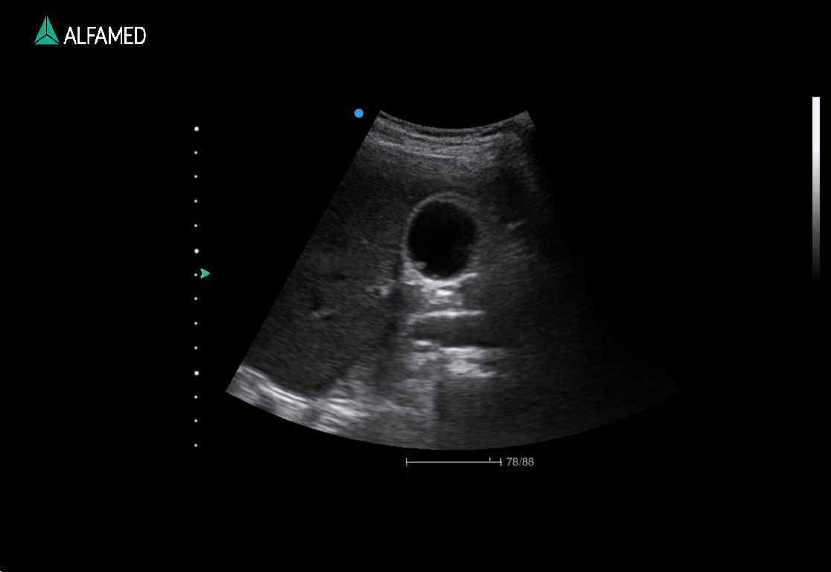The image size is (831, 572).
Task: Click the middle of the cine loop bar
Action: point(453,463)
